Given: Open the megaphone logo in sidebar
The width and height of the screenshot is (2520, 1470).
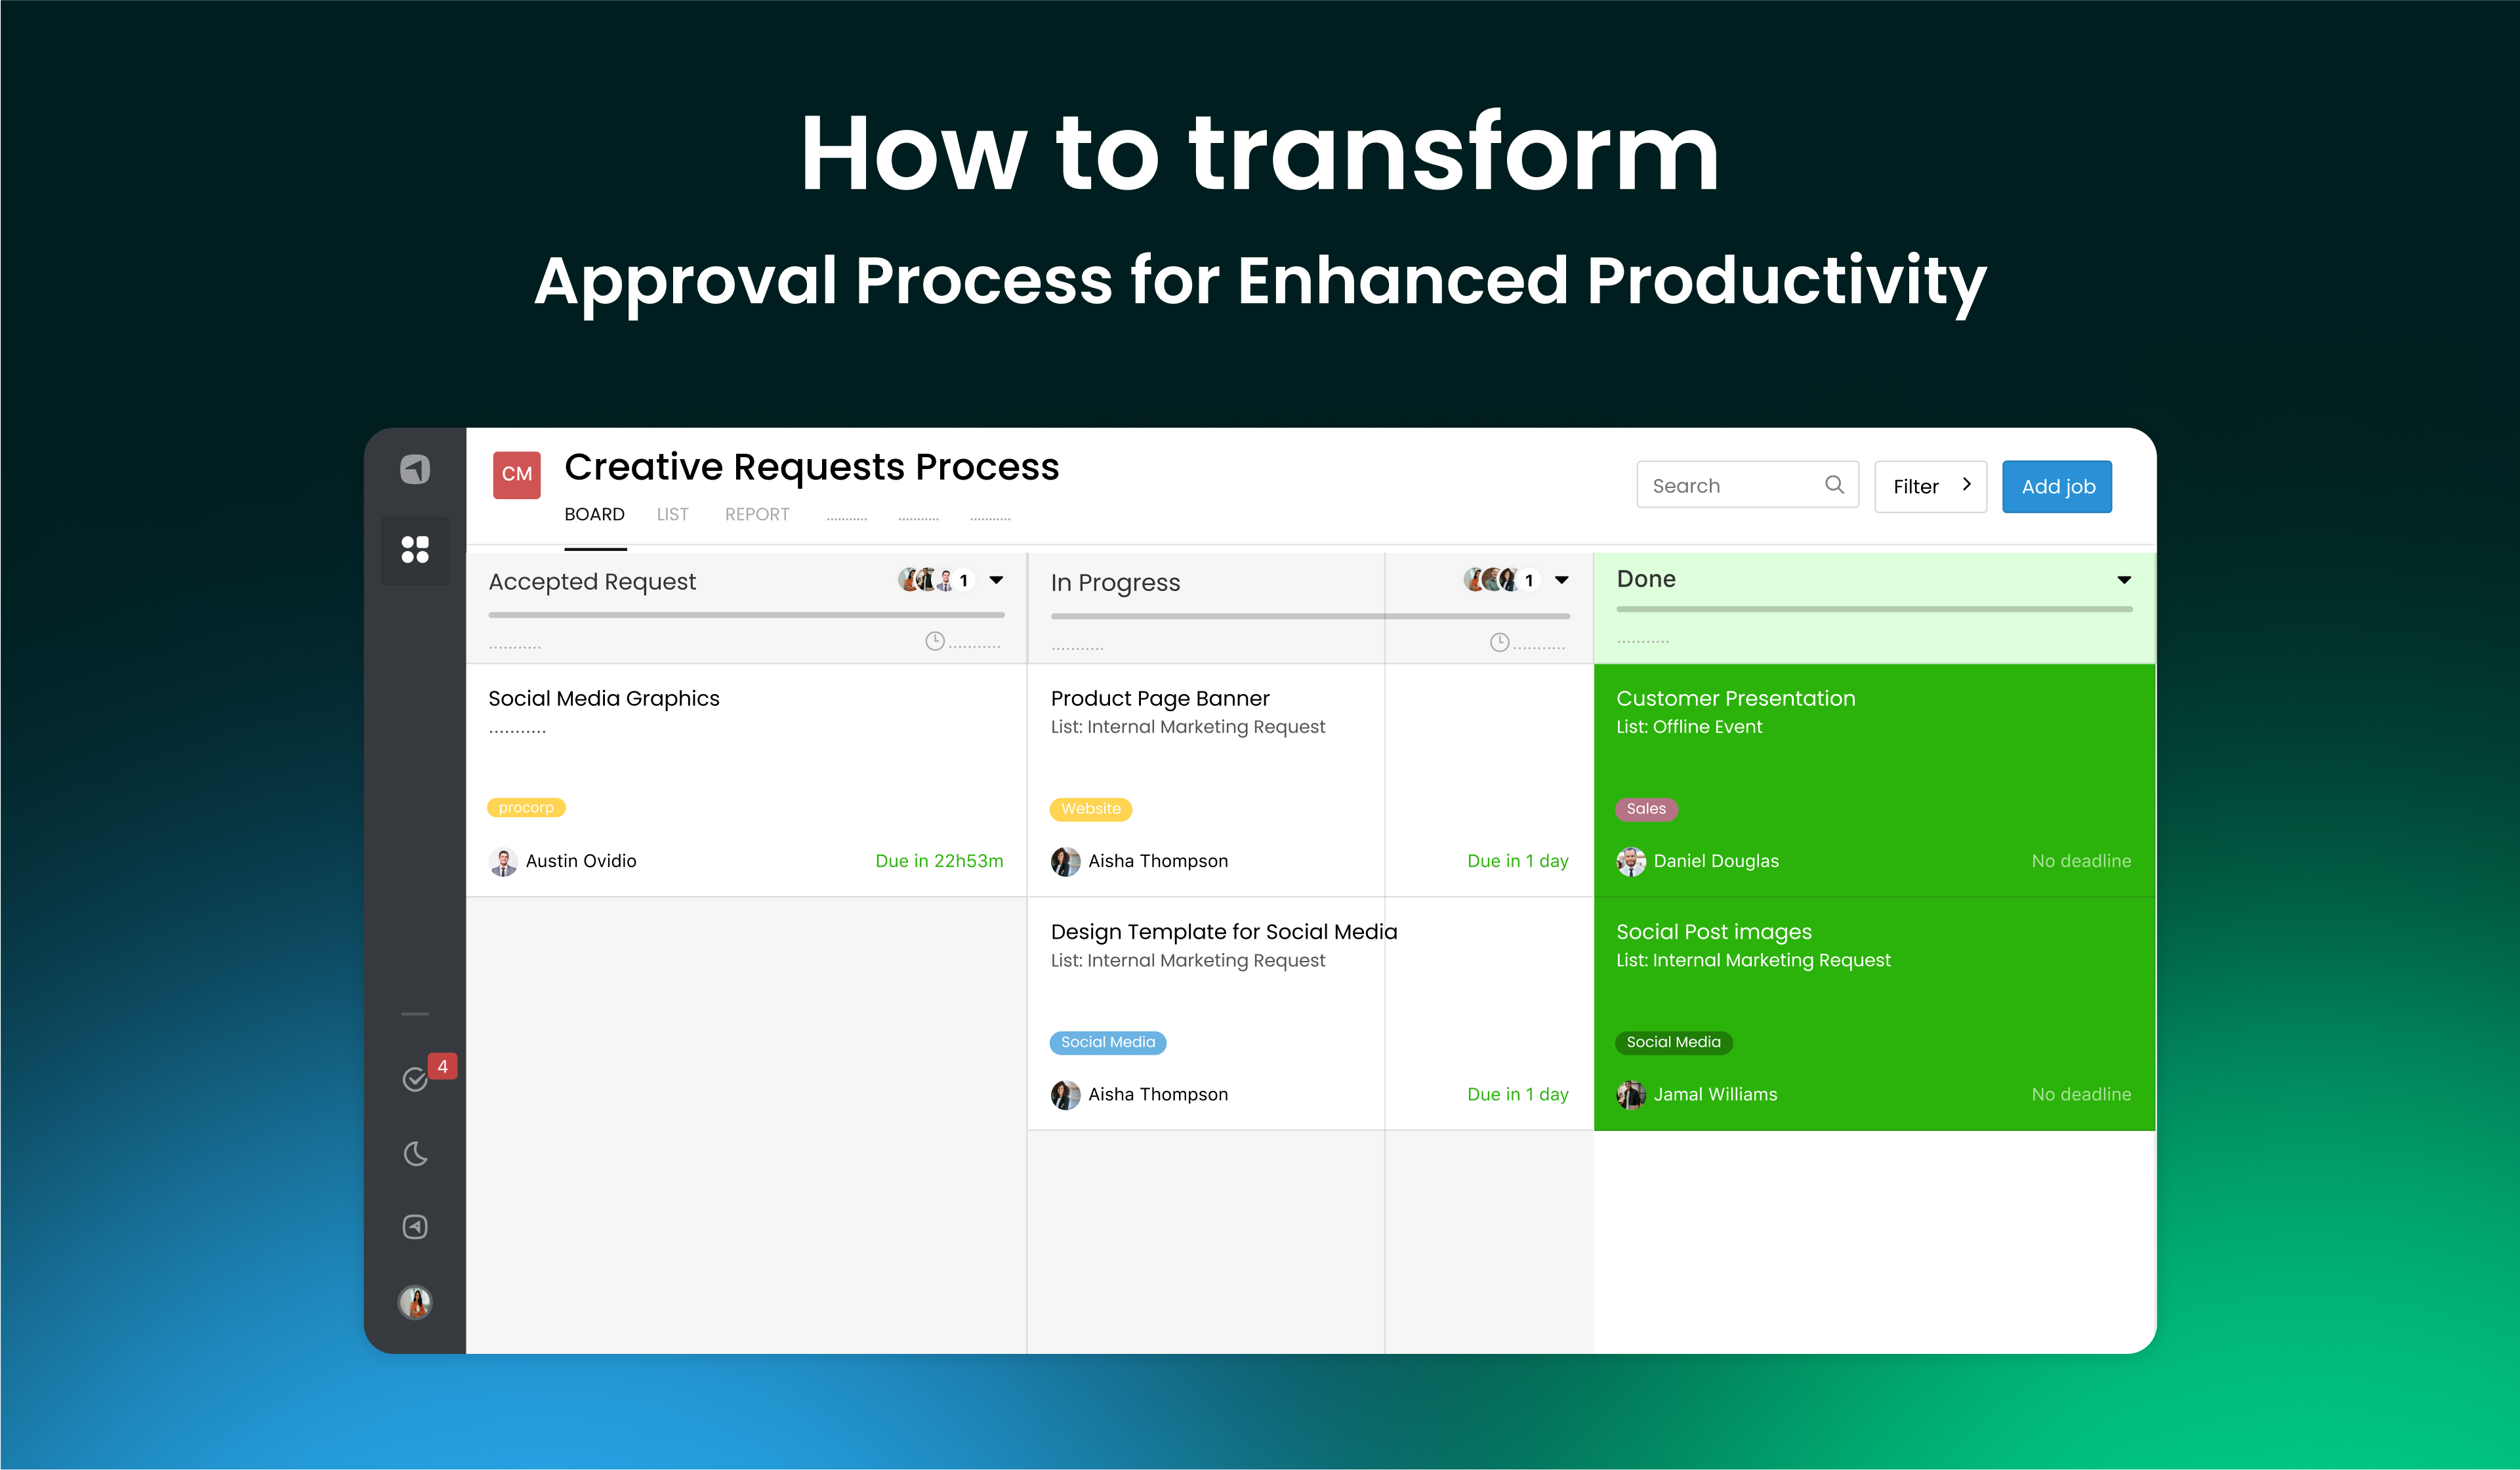Looking at the screenshot, I should [415, 469].
